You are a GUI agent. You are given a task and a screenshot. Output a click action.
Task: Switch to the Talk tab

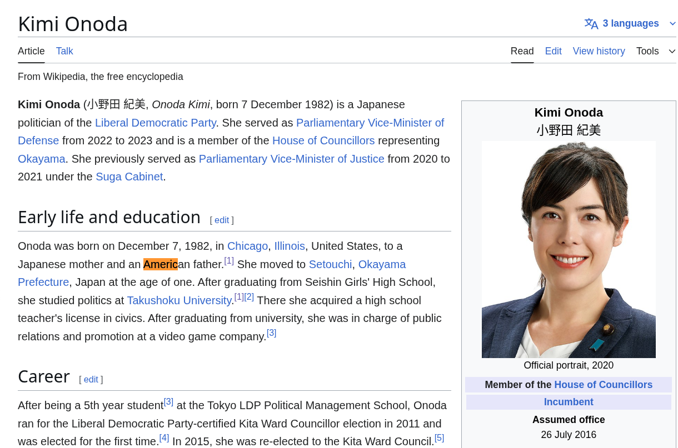point(64,51)
